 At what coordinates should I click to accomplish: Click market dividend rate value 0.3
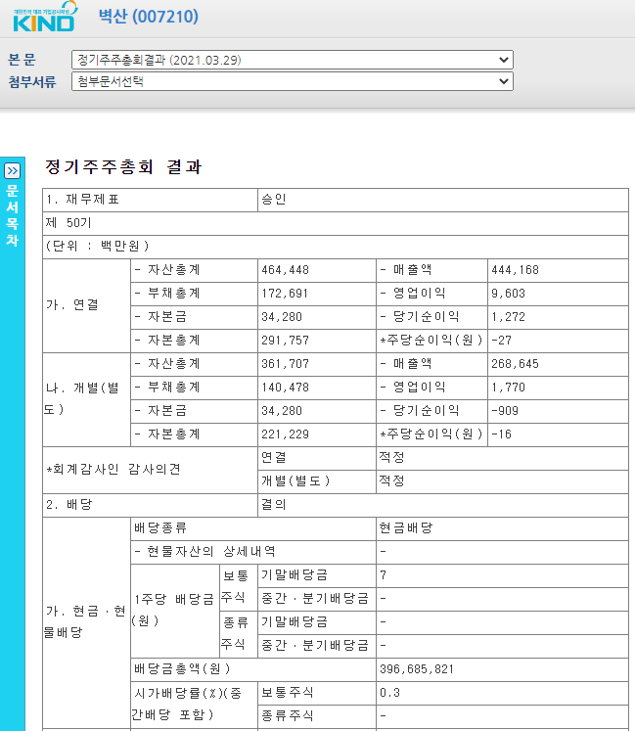389,693
